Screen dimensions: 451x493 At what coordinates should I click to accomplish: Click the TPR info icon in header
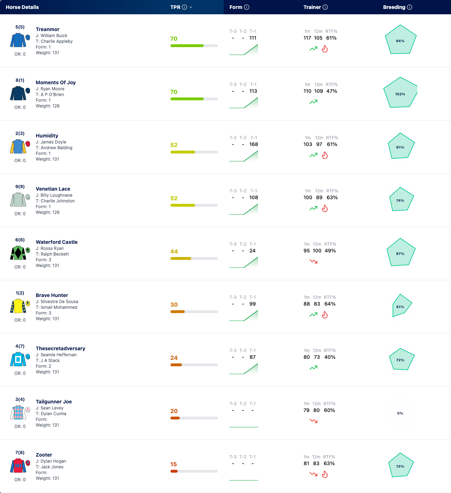pos(184,7)
